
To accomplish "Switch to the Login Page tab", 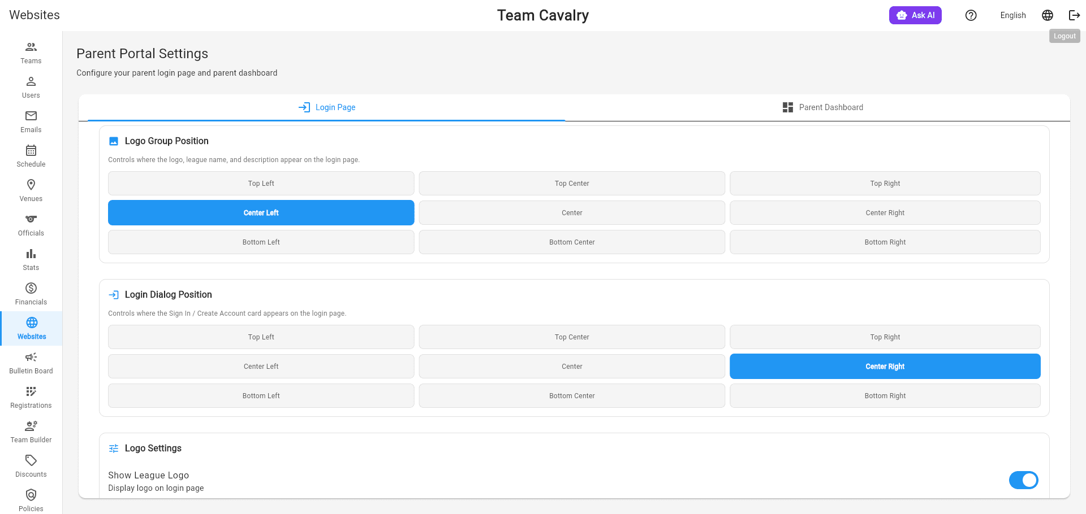I will pos(327,107).
